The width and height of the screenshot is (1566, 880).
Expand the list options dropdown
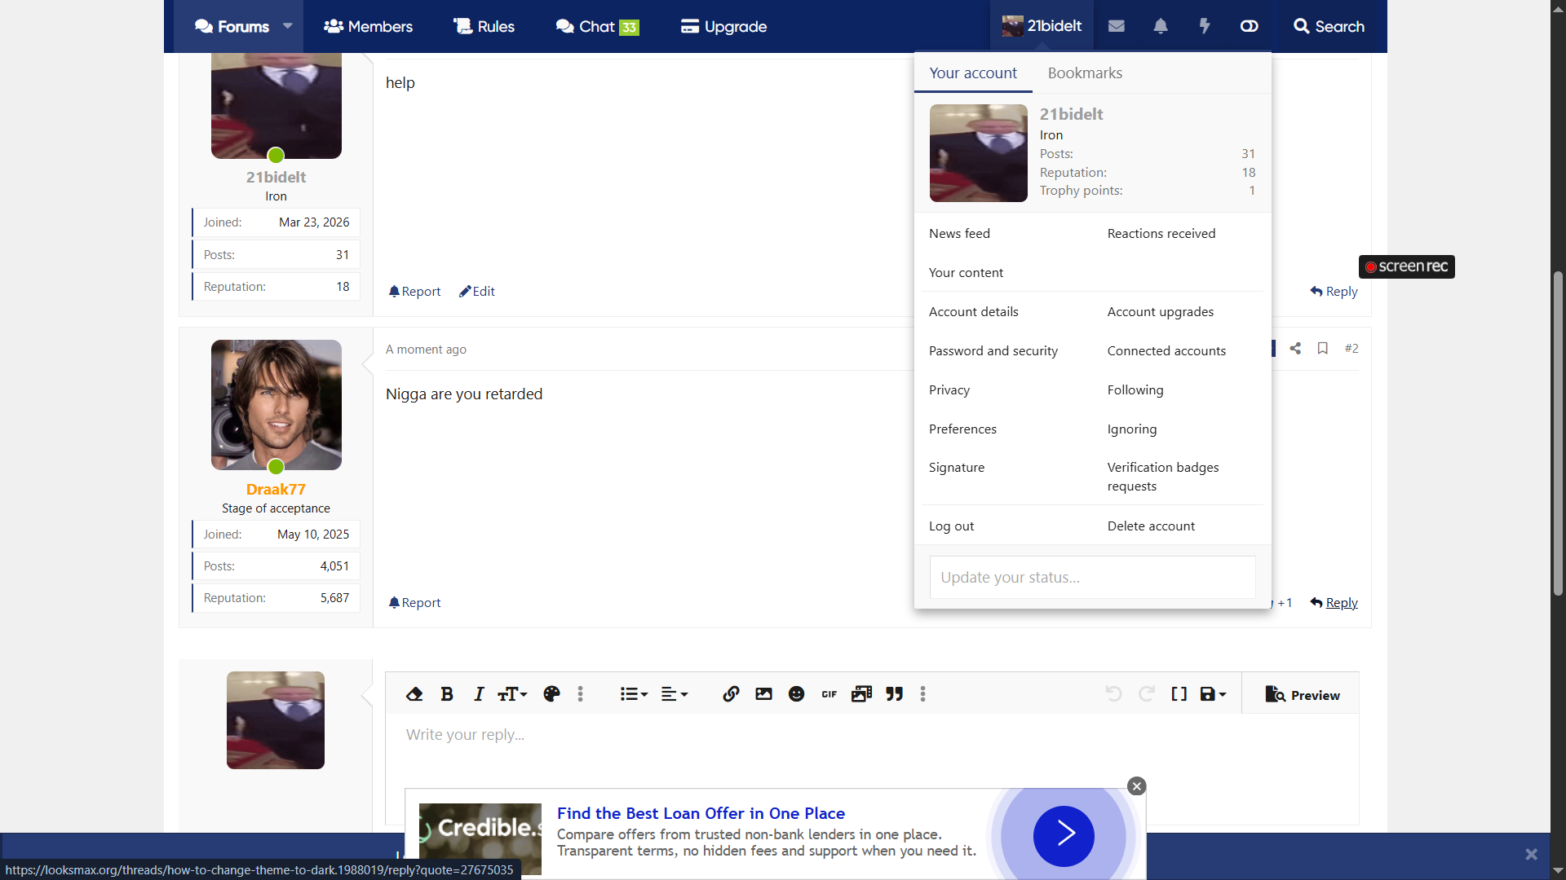[x=634, y=694]
